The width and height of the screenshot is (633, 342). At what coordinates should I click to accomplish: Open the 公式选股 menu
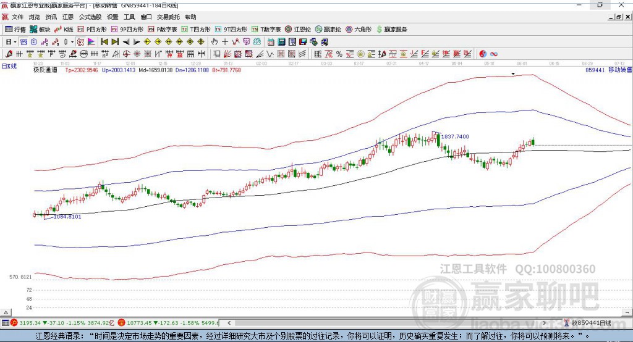click(x=90, y=17)
